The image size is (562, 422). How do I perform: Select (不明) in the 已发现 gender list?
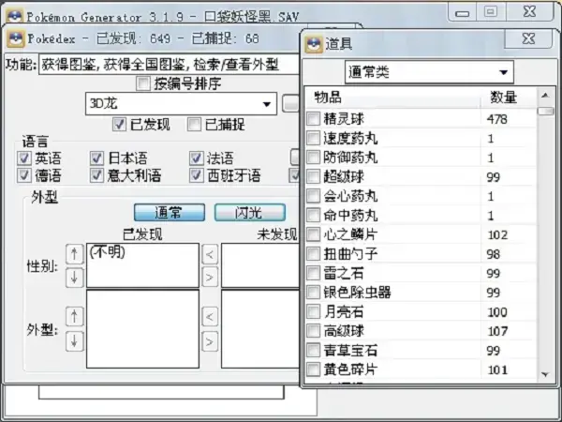coord(107,252)
